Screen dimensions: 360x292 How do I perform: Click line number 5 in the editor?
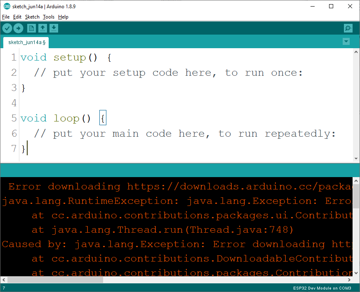13,118
